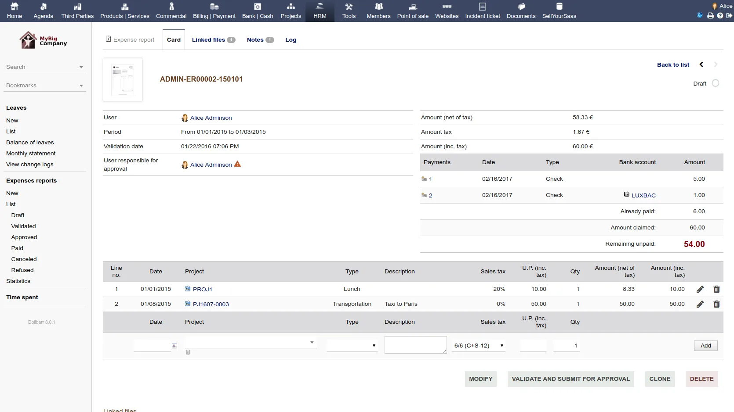Focus the Qty input field

[567, 346]
